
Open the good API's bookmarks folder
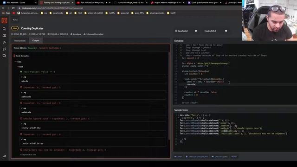(x=138, y=13)
